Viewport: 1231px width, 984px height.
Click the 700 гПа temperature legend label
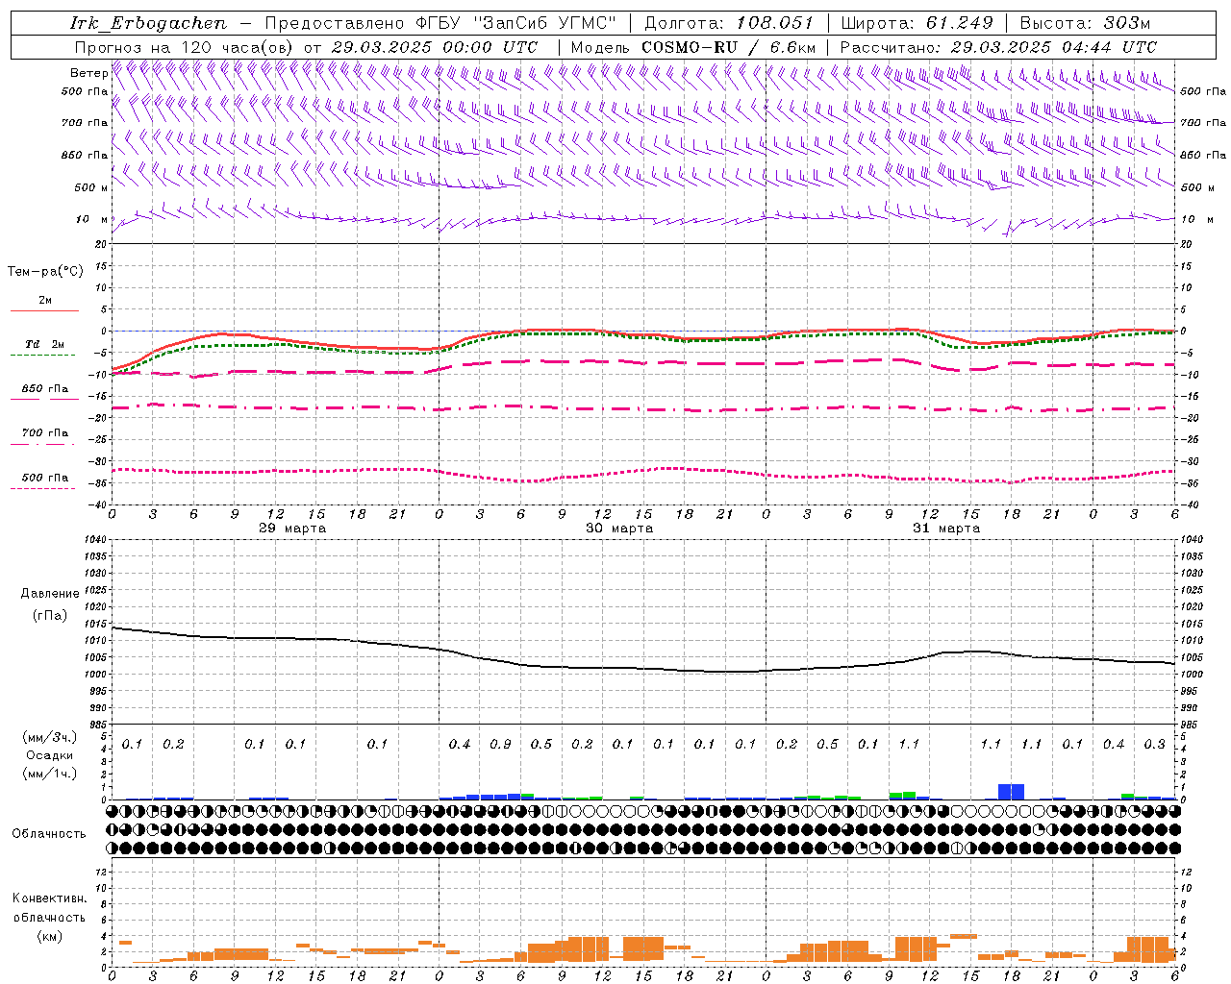pyautogui.click(x=44, y=432)
